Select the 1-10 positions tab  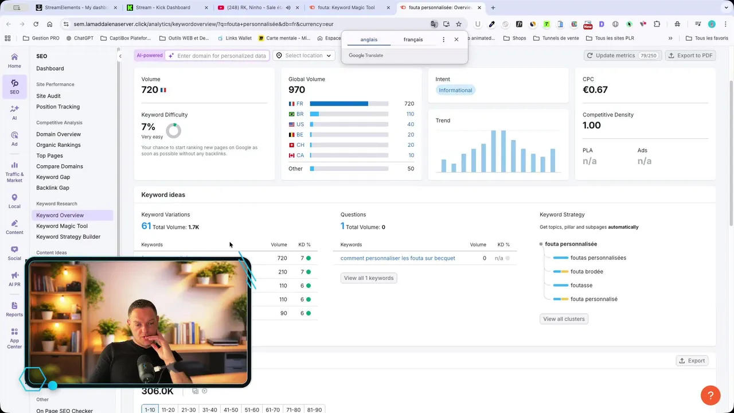coord(150,410)
